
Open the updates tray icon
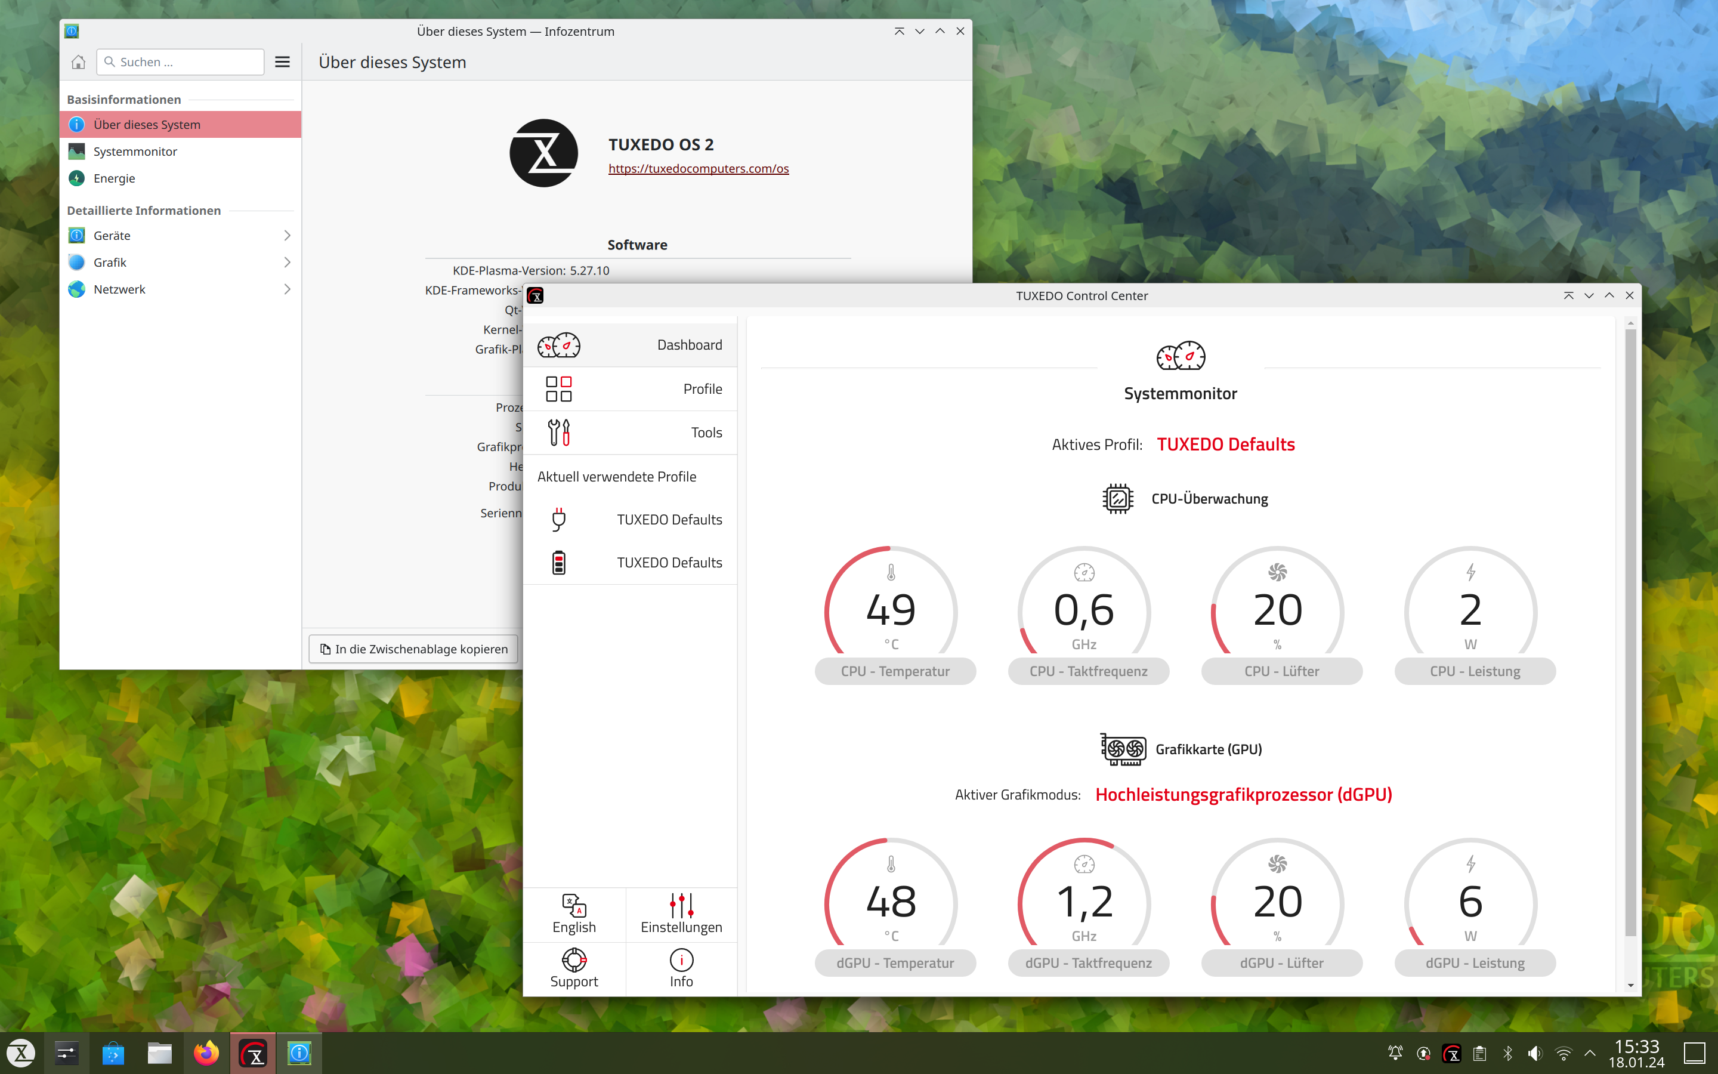point(1423,1053)
